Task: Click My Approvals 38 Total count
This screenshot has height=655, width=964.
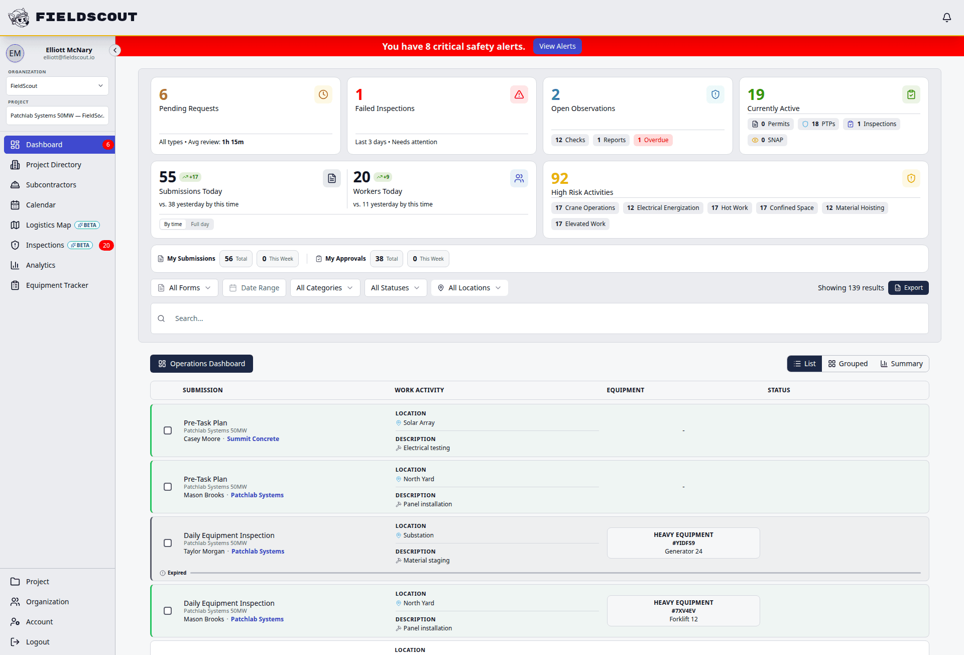Action: pyautogui.click(x=387, y=259)
